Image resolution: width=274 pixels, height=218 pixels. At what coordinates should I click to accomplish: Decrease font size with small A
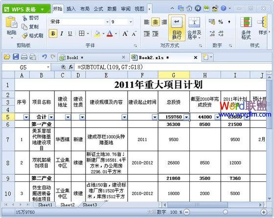click(134, 34)
